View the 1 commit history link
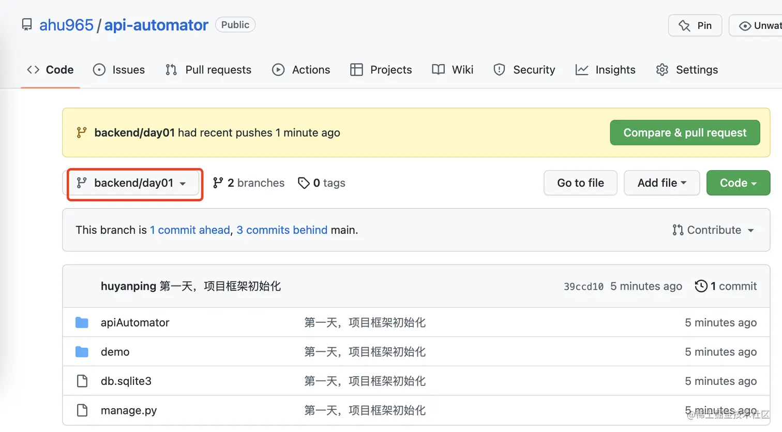Screen dimensions: 782x432 (726, 286)
